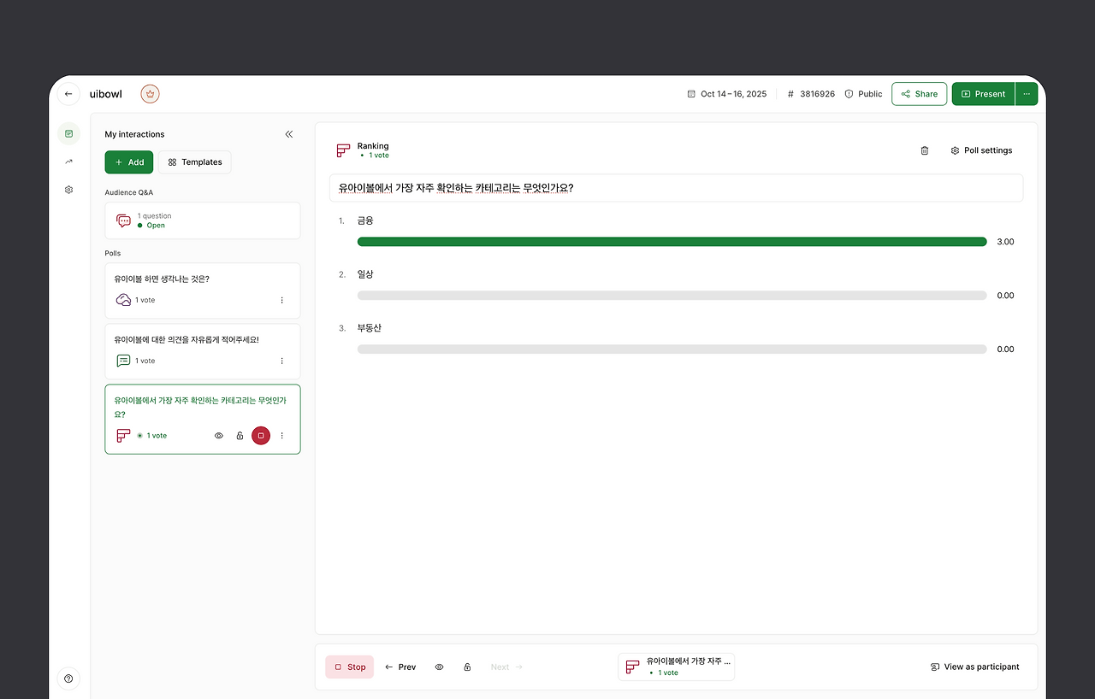Click the 일상 result bar
Viewport: 1095px width, 699px height.
[672, 296]
